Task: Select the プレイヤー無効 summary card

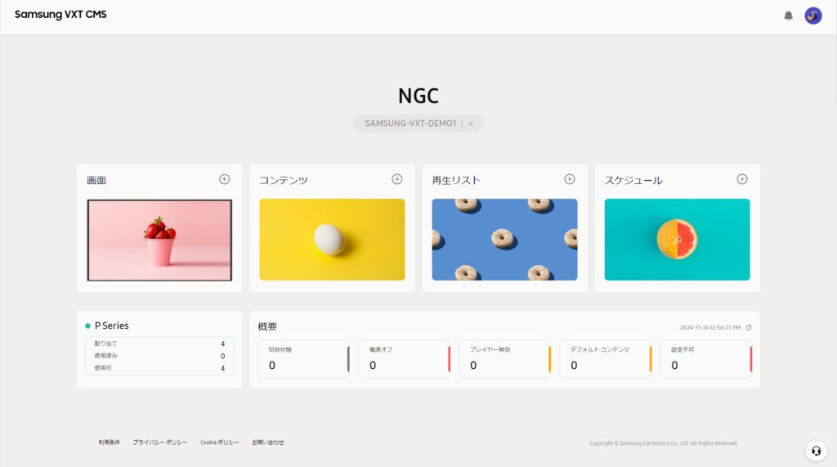Action: click(505, 359)
